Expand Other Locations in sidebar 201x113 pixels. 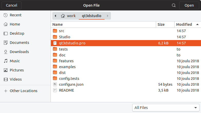coord(23,91)
